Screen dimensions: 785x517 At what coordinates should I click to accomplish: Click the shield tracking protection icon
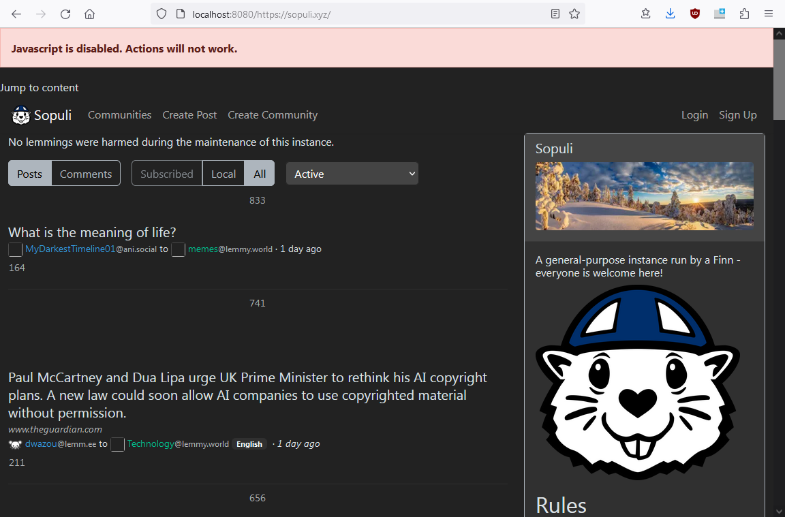pos(161,14)
